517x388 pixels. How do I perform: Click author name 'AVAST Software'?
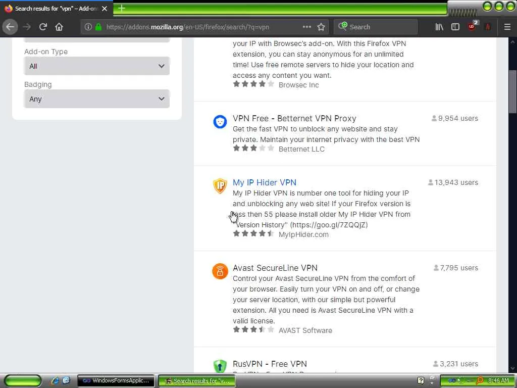[305, 330]
